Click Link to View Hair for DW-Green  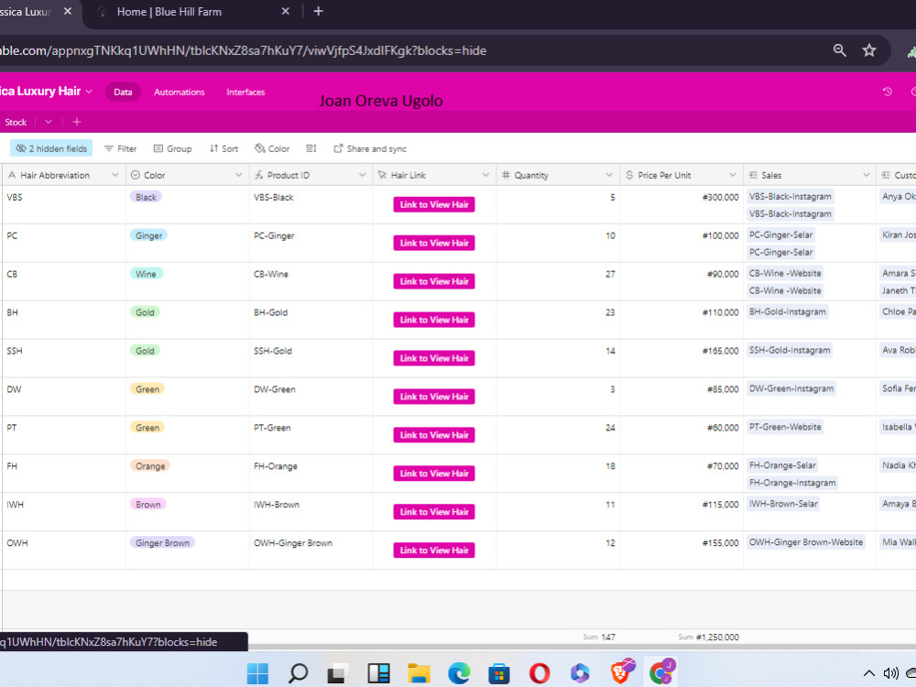pyautogui.click(x=434, y=397)
